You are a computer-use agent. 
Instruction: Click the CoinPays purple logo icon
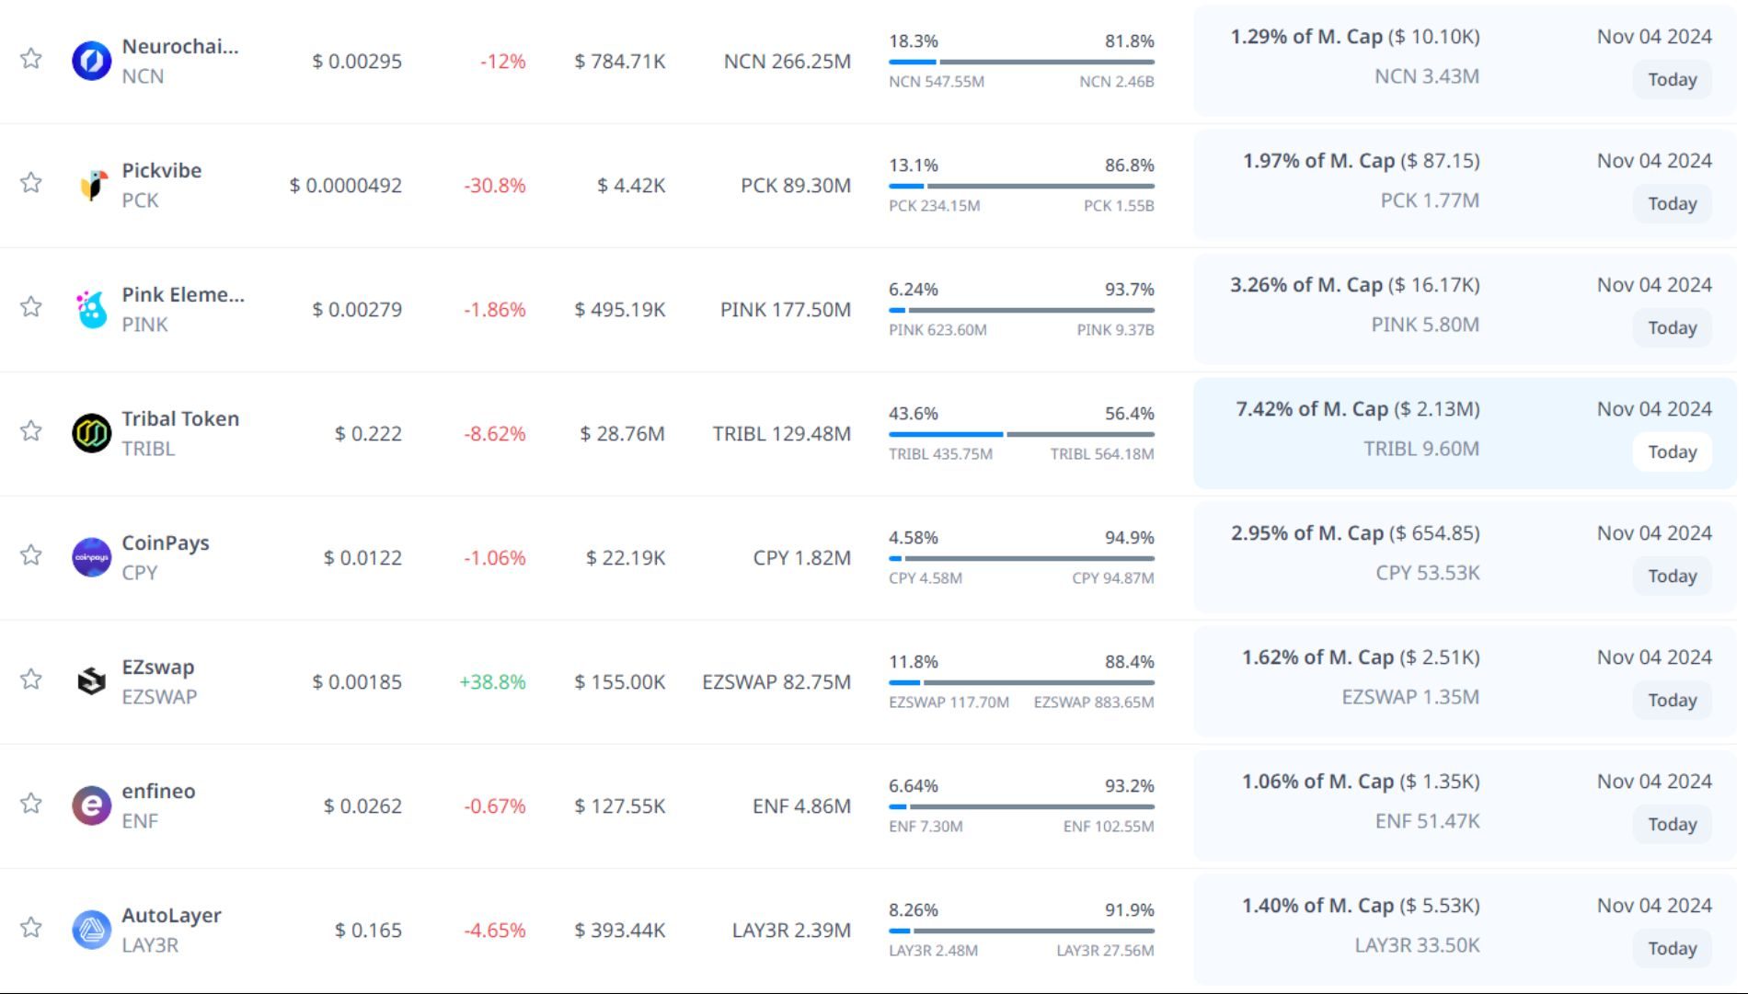(92, 557)
